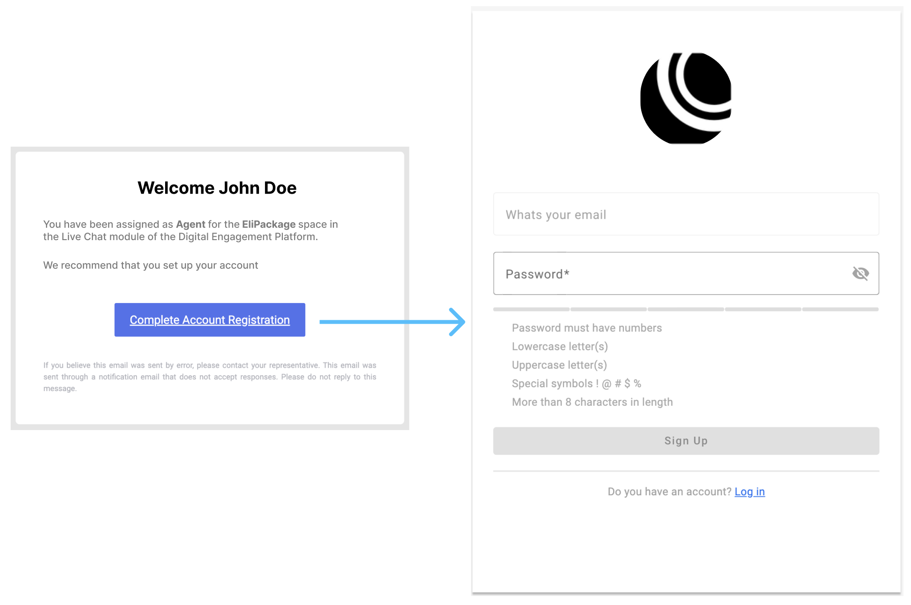This screenshot has height=605, width=911.
Task: Click 'More than 8 characters' requirement
Action: pyautogui.click(x=592, y=402)
